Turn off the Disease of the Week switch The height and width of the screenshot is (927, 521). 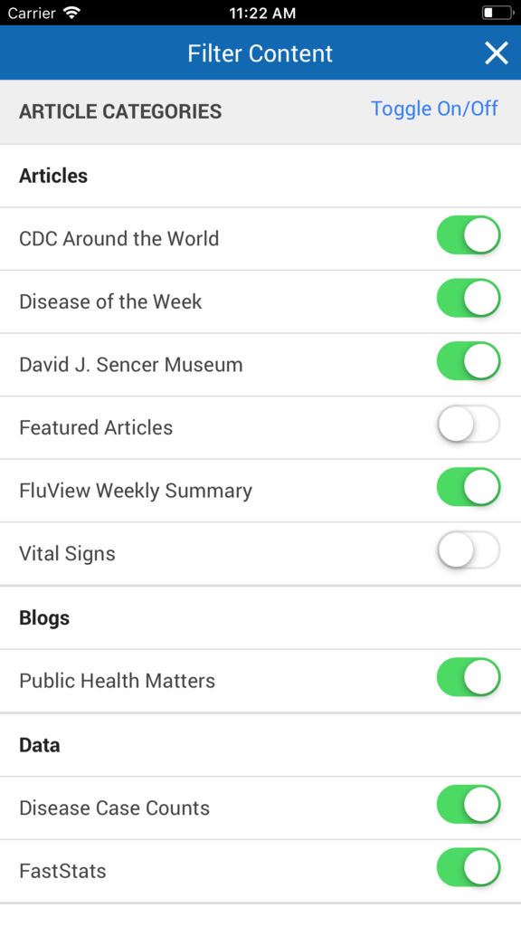[469, 299]
